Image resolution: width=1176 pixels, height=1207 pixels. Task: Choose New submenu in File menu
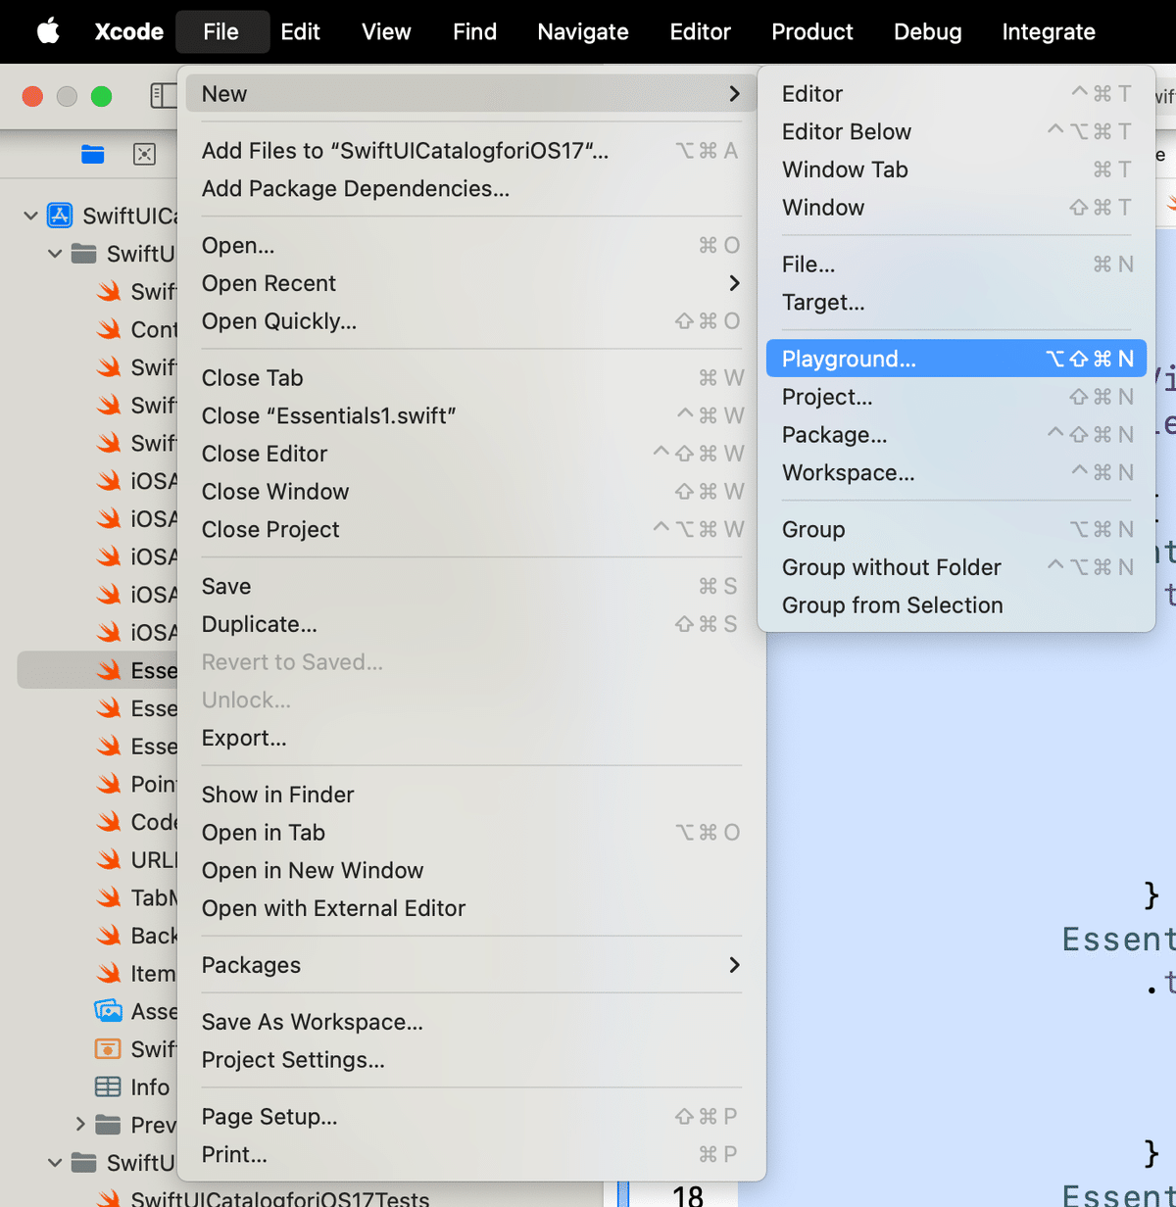(471, 94)
